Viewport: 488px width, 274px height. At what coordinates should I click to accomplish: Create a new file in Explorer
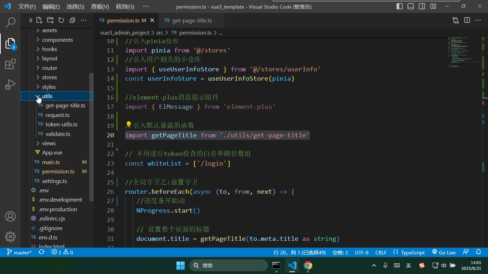[x=39, y=20]
